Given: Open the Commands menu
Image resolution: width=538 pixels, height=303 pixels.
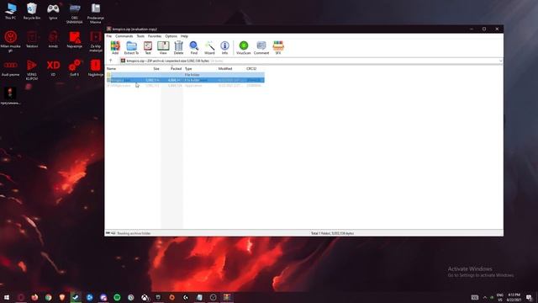Looking at the screenshot, I should tap(124, 36).
